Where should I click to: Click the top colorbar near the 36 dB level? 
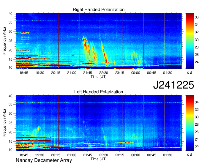[x=190, y=17]
